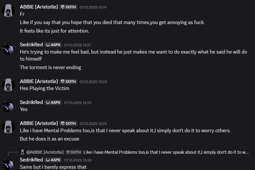
Task: Click the ASPX server tag at 13:21
Action: tap(53, 45)
